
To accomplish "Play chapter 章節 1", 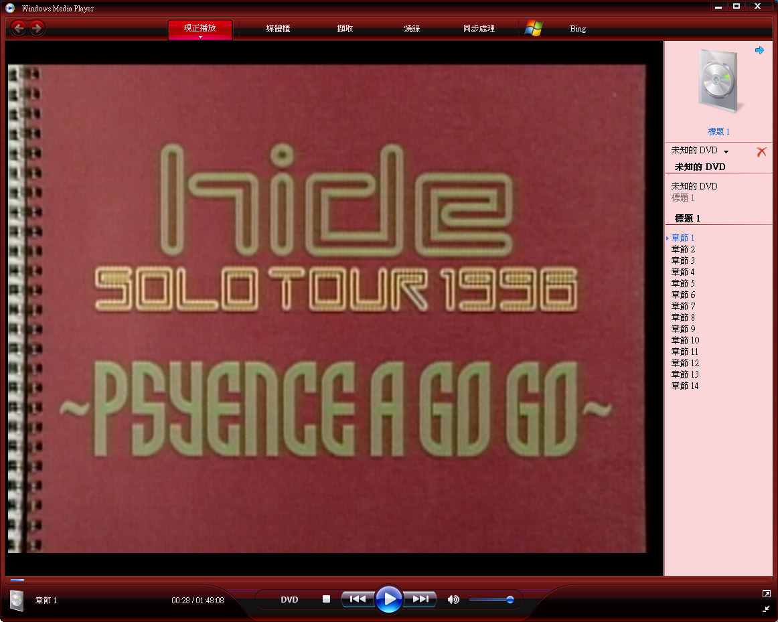I will pos(683,238).
